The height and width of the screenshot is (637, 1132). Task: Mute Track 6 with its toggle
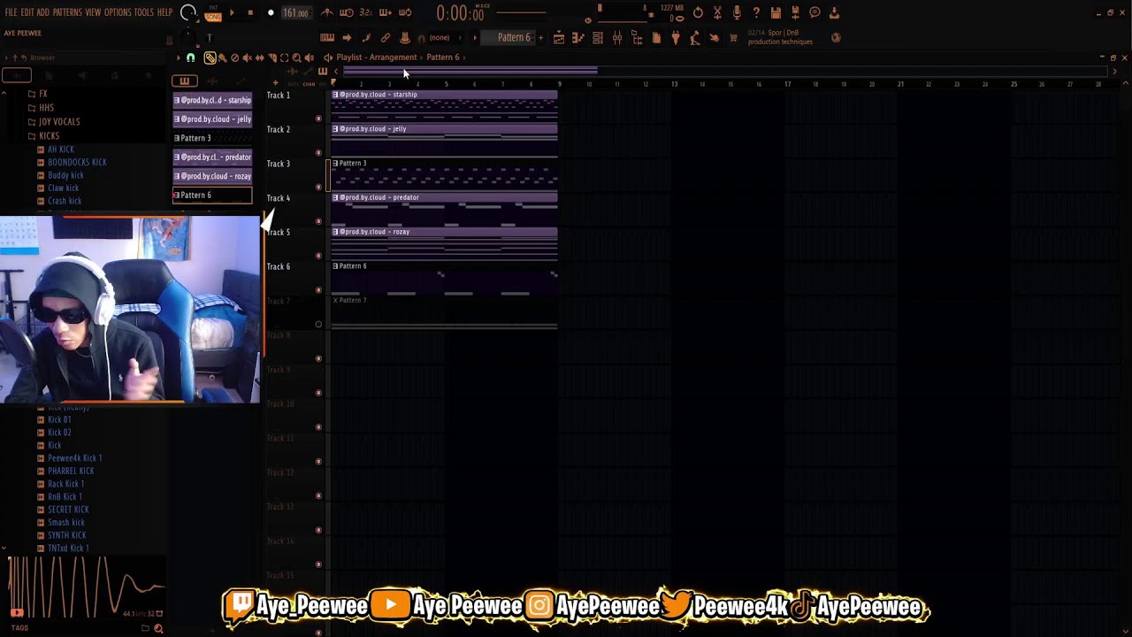click(x=318, y=290)
